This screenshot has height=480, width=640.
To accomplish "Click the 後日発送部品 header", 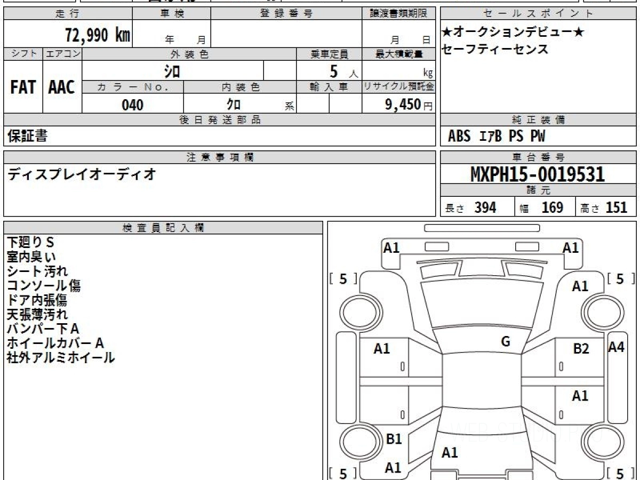I will click(219, 120).
